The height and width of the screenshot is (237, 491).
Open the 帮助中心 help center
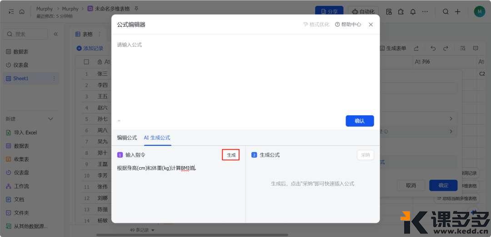(x=348, y=25)
